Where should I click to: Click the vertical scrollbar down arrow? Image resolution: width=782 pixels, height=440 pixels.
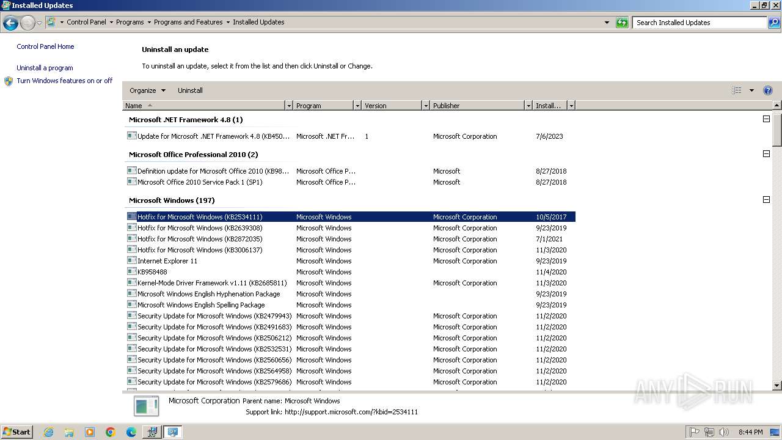pos(777,386)
